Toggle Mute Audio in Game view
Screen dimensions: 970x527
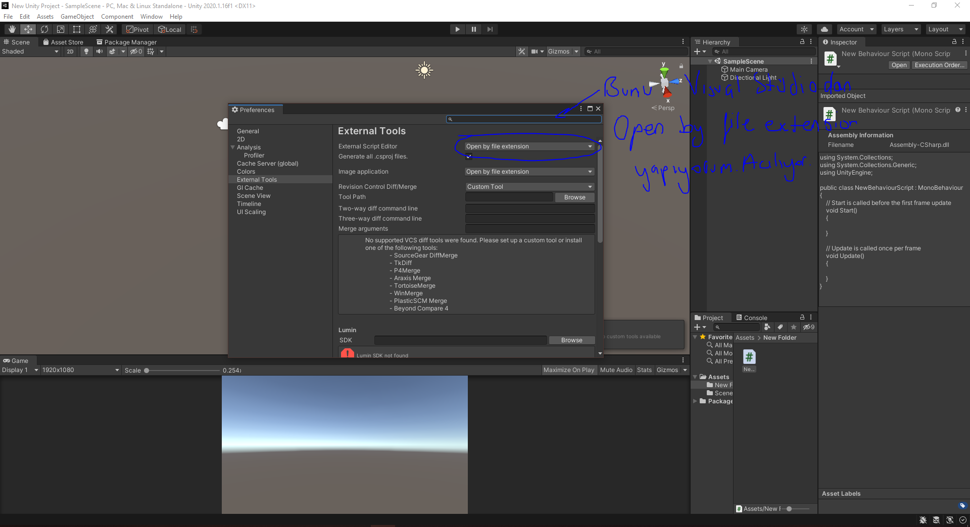(616, 370)
